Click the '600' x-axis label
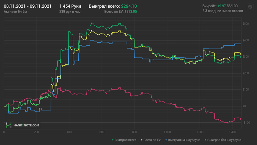This screenshot has width=257, height=145. tap(102, 132)
